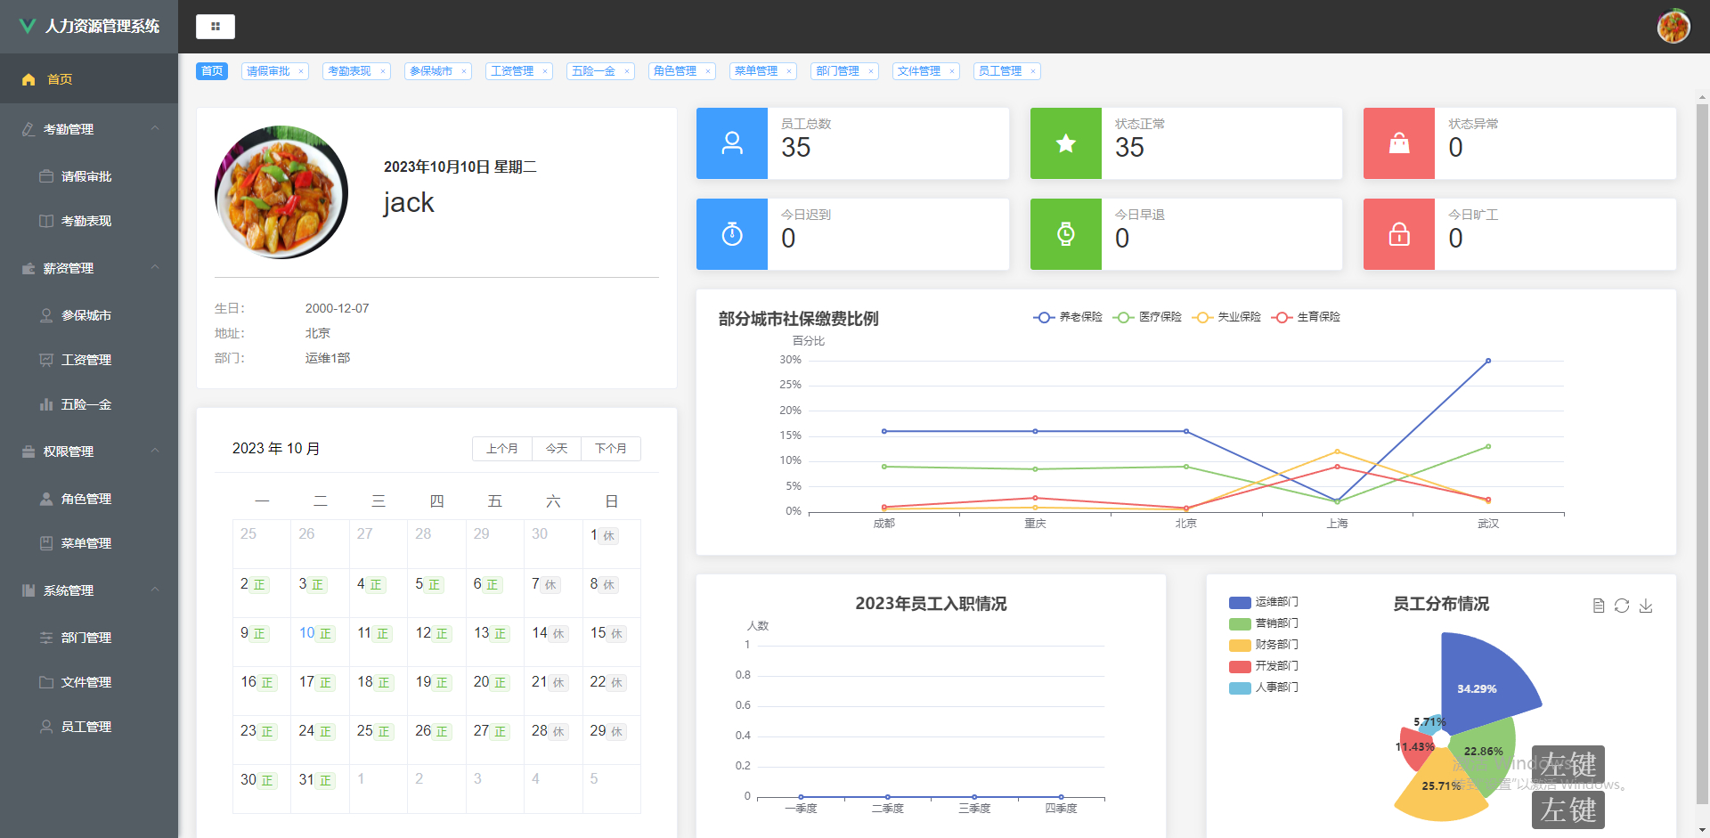
Task: Collapse the sidebar with the top-left toggle icon
Action: [x=215, y=26]
